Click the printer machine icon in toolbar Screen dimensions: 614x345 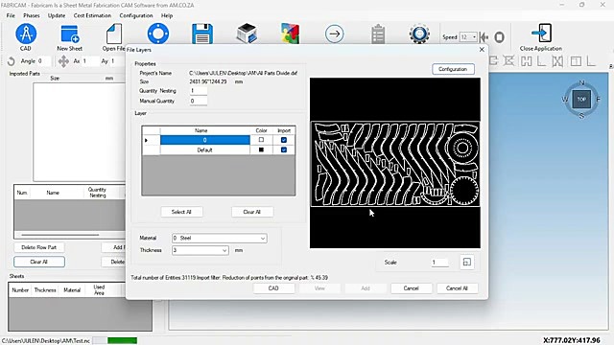point(247,34)
